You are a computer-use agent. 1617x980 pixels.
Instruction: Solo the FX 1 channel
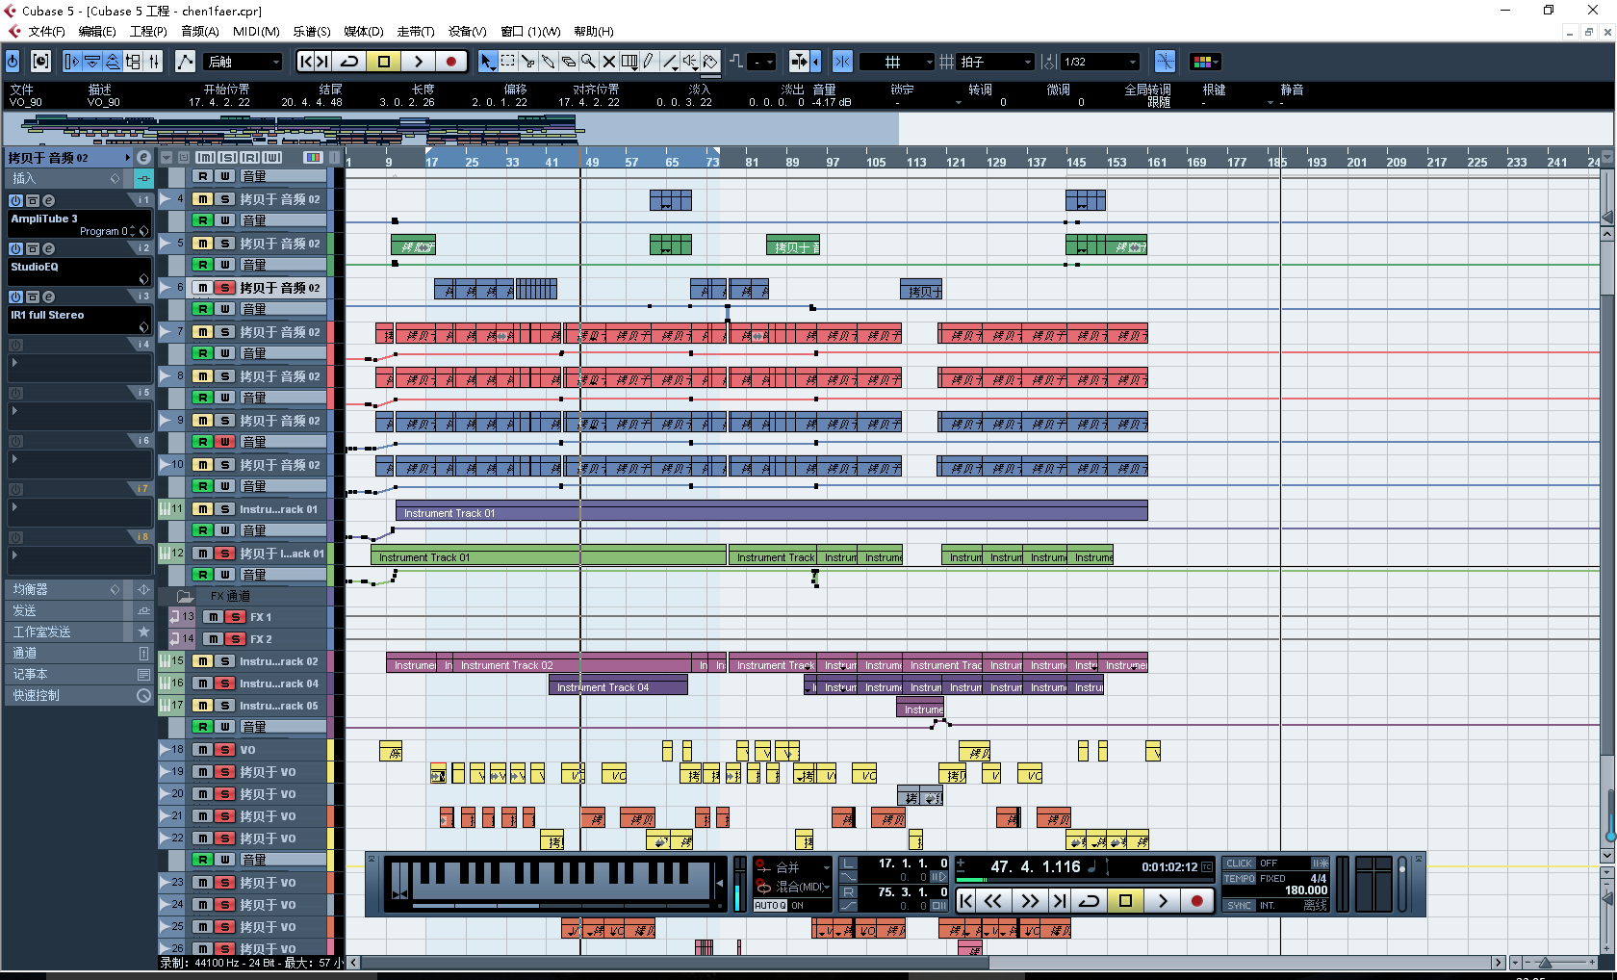235,617
